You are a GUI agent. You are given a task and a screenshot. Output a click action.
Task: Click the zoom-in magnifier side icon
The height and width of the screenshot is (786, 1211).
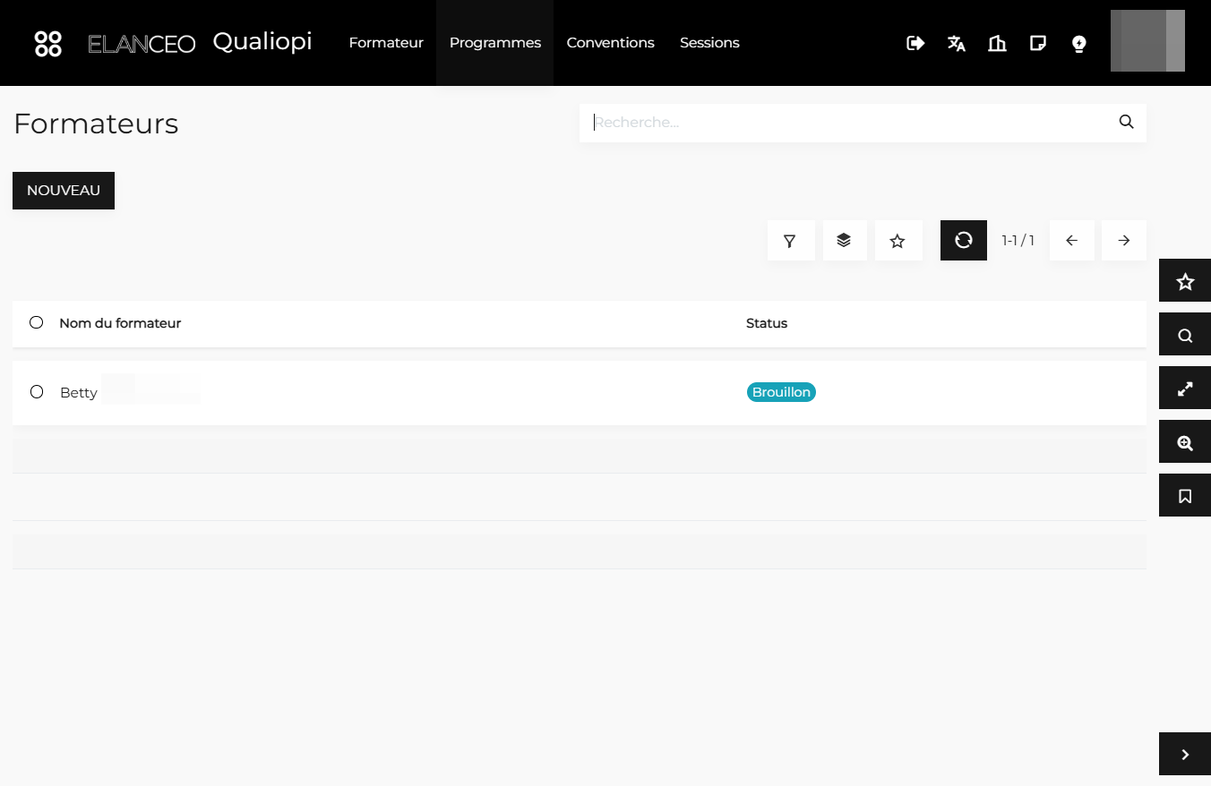(x=1185, y=442)
